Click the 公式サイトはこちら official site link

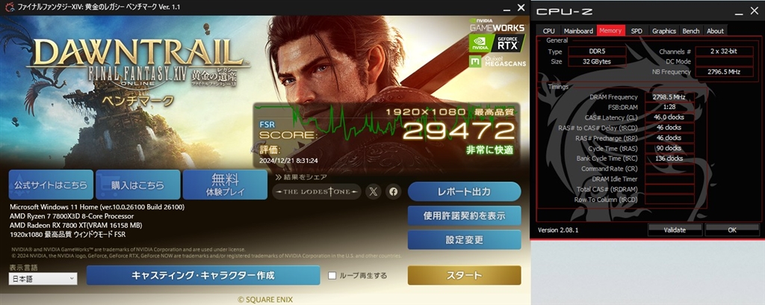51,185
